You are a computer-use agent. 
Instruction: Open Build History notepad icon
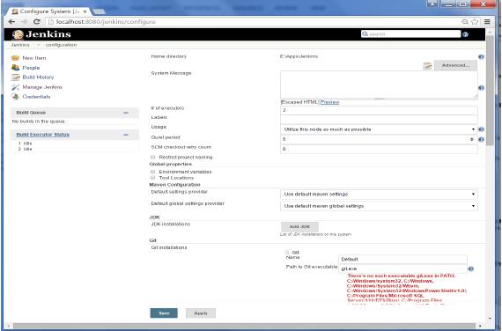pyautogui.click(x=15, y=77)
